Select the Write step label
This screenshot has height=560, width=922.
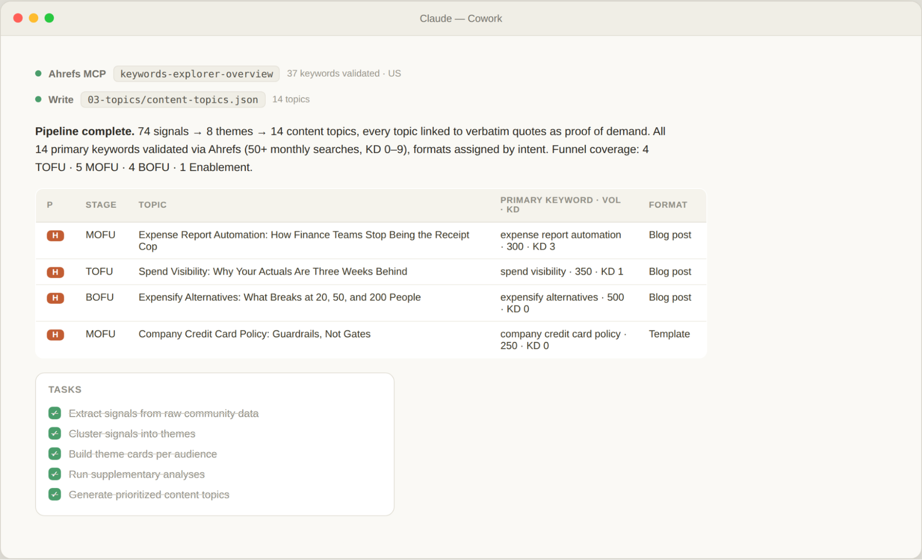[x=61, y=100]
